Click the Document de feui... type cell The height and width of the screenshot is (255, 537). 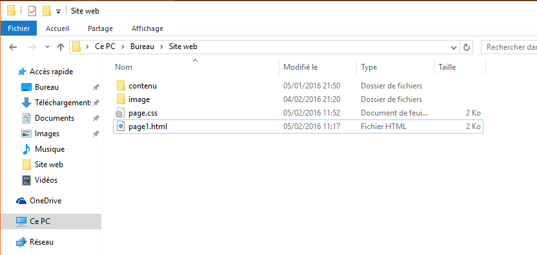point(394,113)
